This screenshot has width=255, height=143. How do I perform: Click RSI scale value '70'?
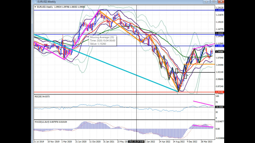[217, 102]
